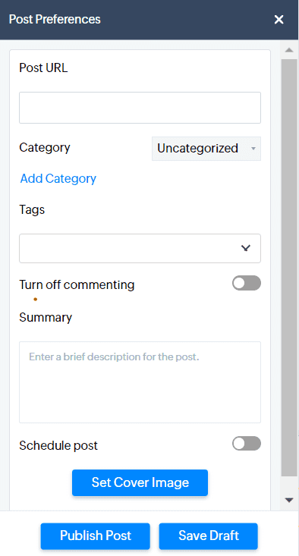
Task: Click the Set Cover Image button
Action: pos(140,482)
